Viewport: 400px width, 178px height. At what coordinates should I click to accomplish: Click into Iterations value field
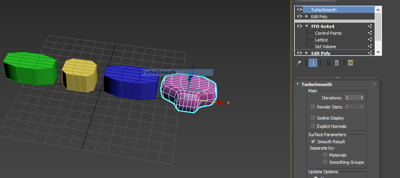(352, 97)
